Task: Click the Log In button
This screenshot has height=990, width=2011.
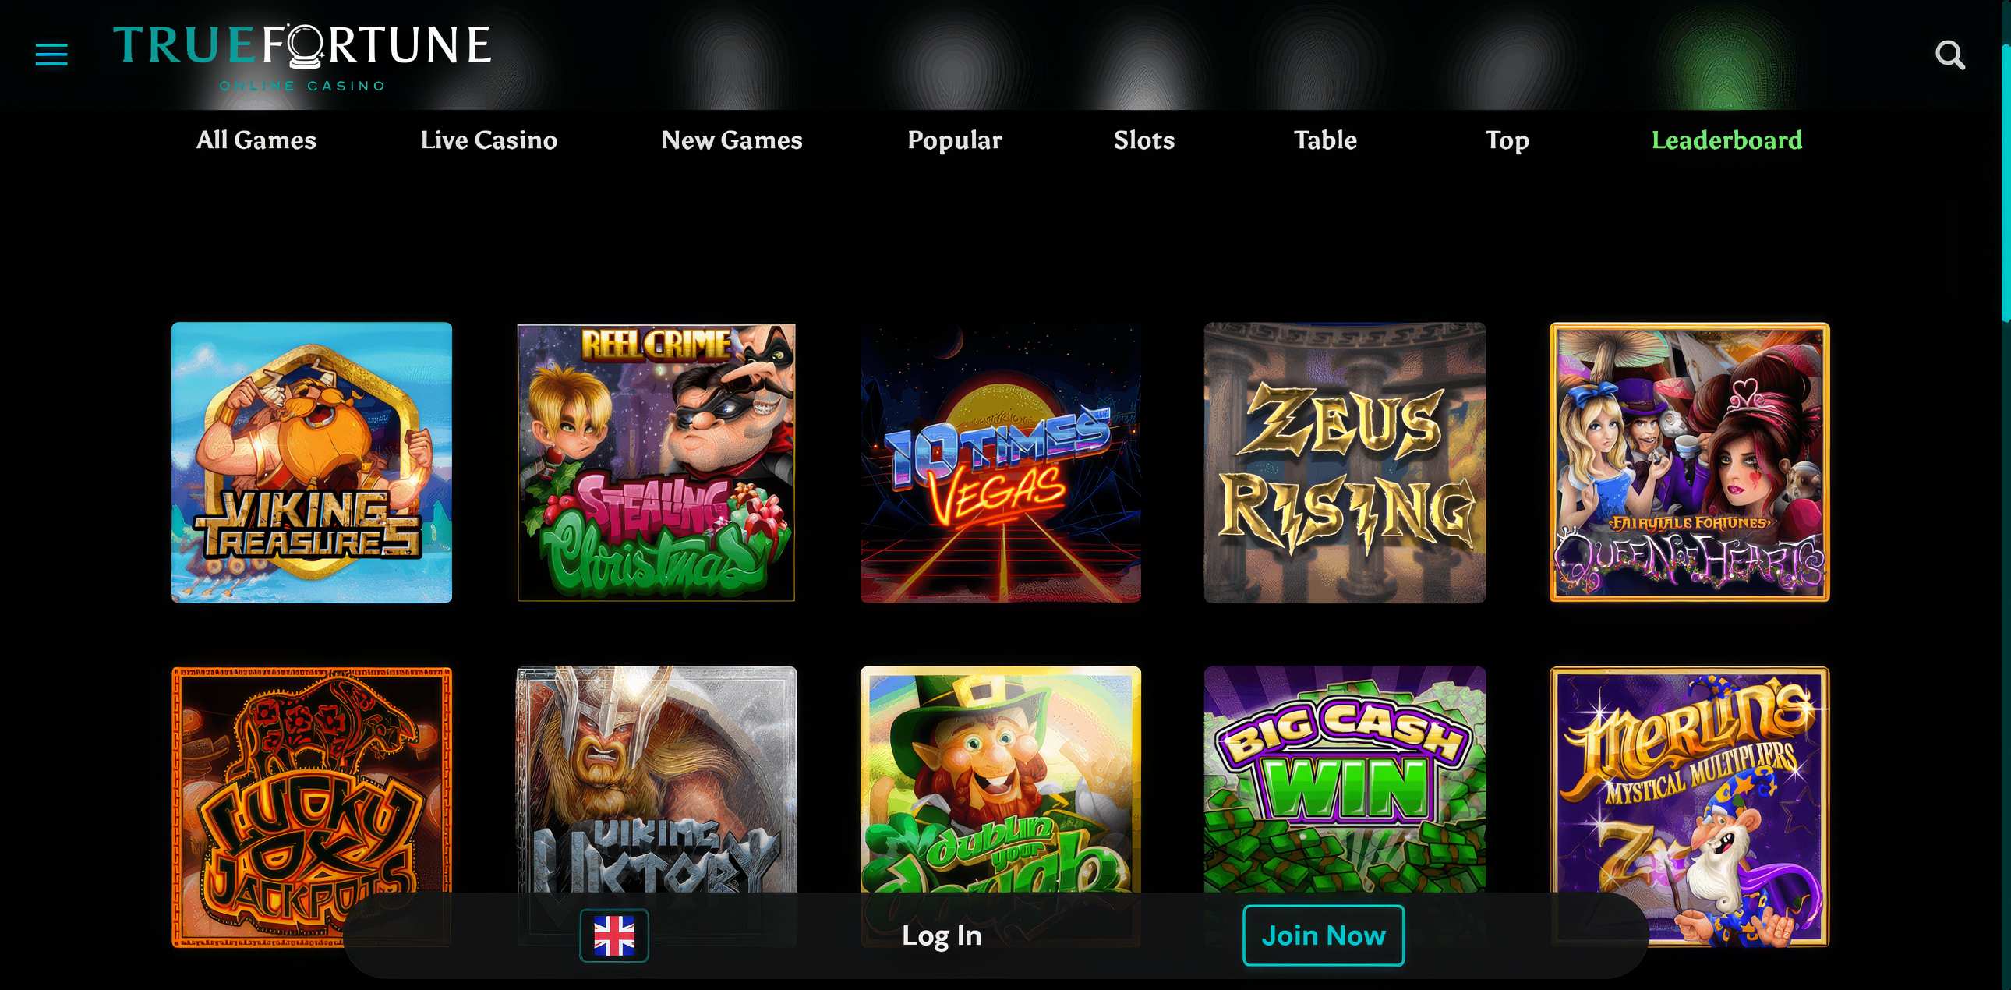Action: click(942, 935)
